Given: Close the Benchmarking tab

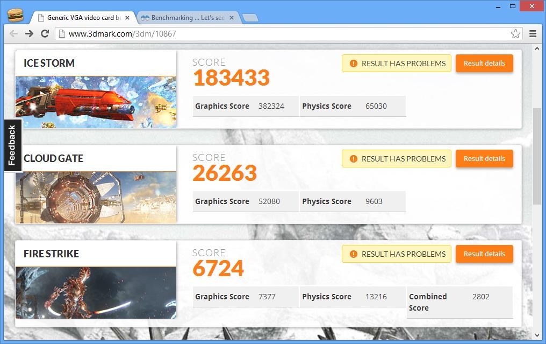Looking at the screenshot, I should pos(232,17).
